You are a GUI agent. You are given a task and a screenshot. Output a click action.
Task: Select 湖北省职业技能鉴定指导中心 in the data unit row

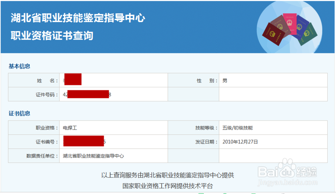pos(93,156)
